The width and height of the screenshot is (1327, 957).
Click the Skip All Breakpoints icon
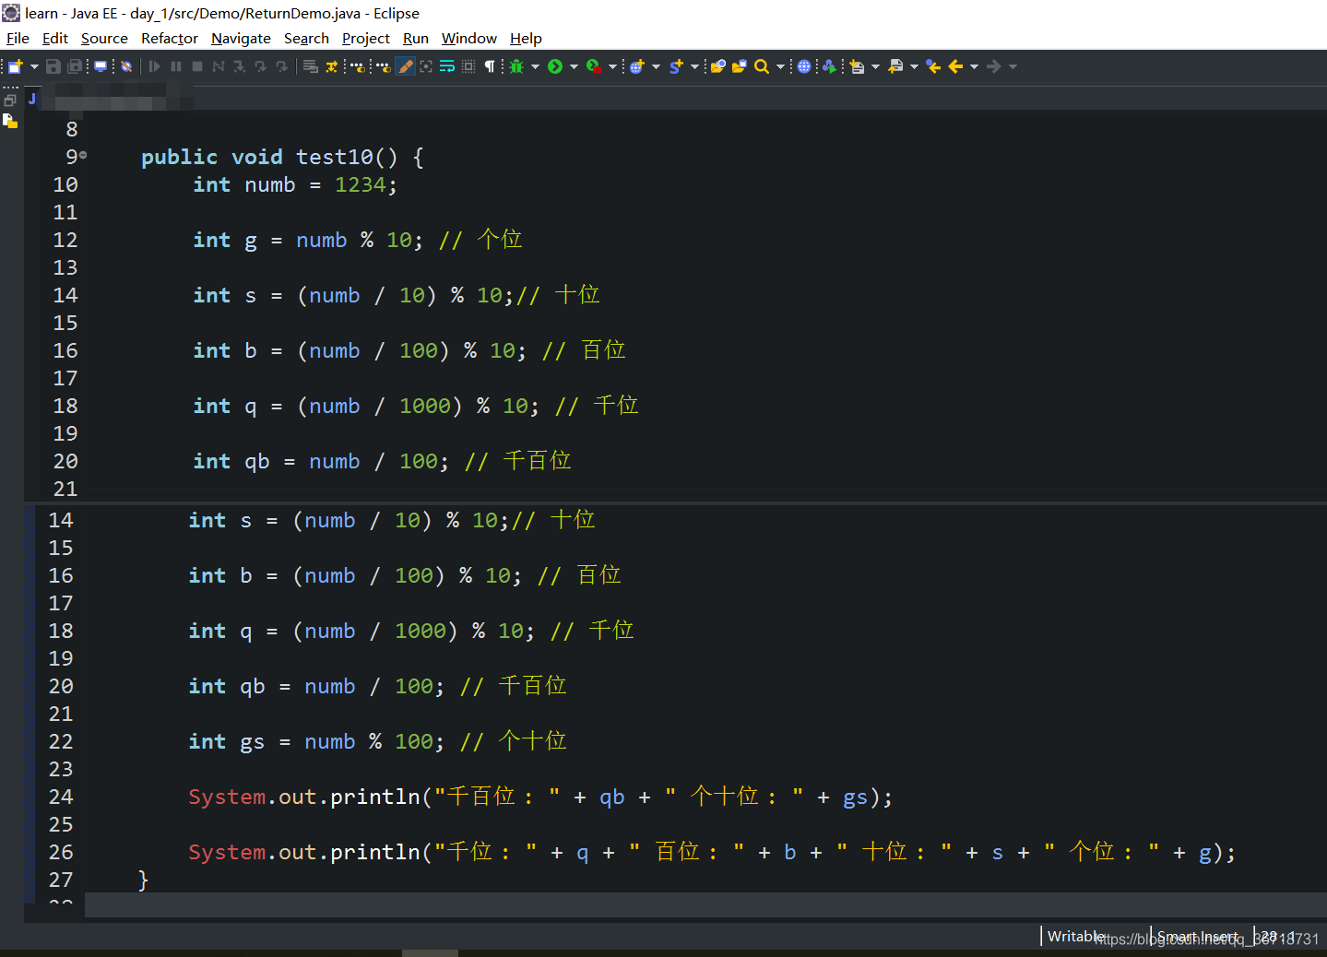coord(126,66)
